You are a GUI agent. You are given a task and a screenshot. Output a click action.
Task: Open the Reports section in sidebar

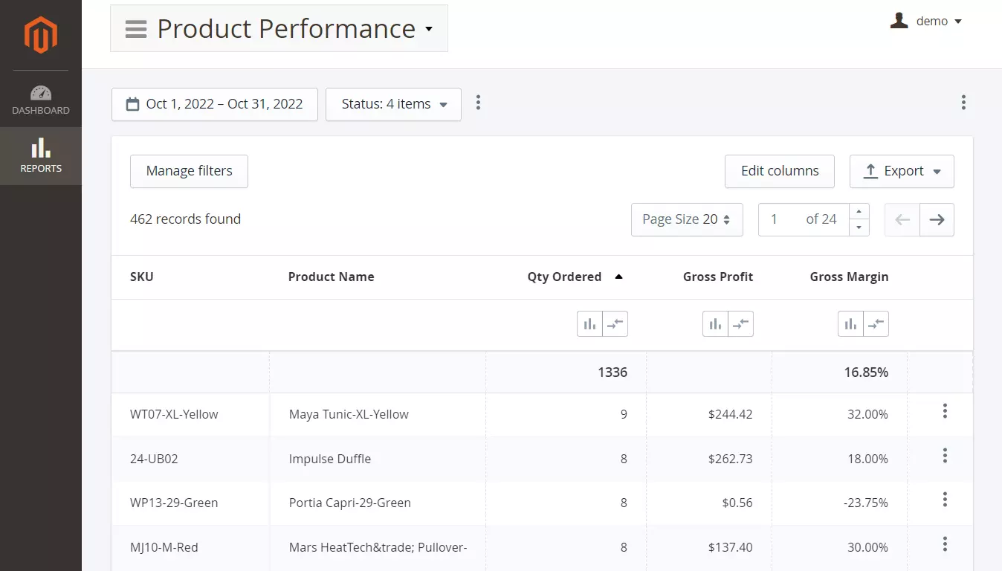pos(41,155)
